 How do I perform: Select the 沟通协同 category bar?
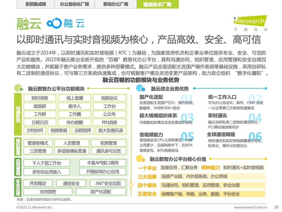tap(18, 114)
